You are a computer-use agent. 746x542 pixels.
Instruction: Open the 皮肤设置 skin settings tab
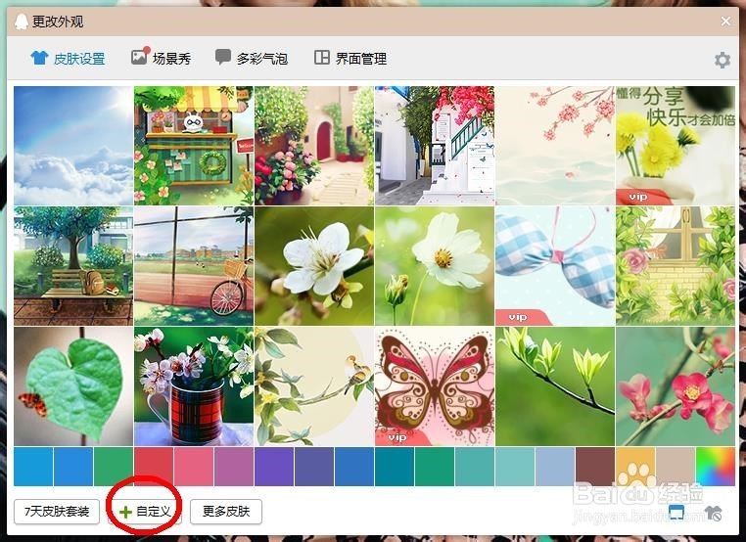pyautogui.click(x=68, y=59)
